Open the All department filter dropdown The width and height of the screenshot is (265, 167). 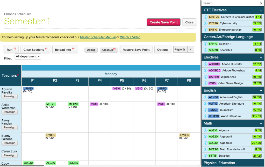(28, 56)
